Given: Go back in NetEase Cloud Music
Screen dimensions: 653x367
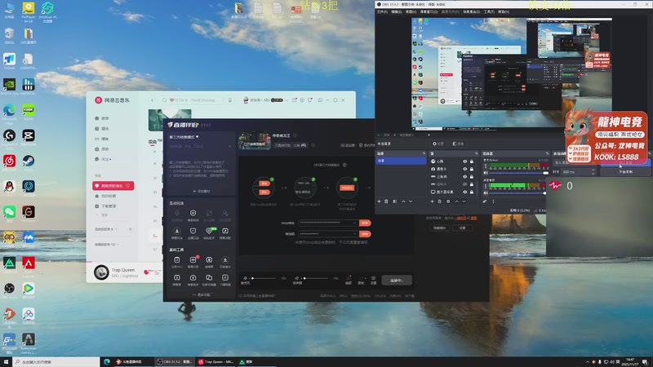Looking at the screenshot, I should [153, 100].
